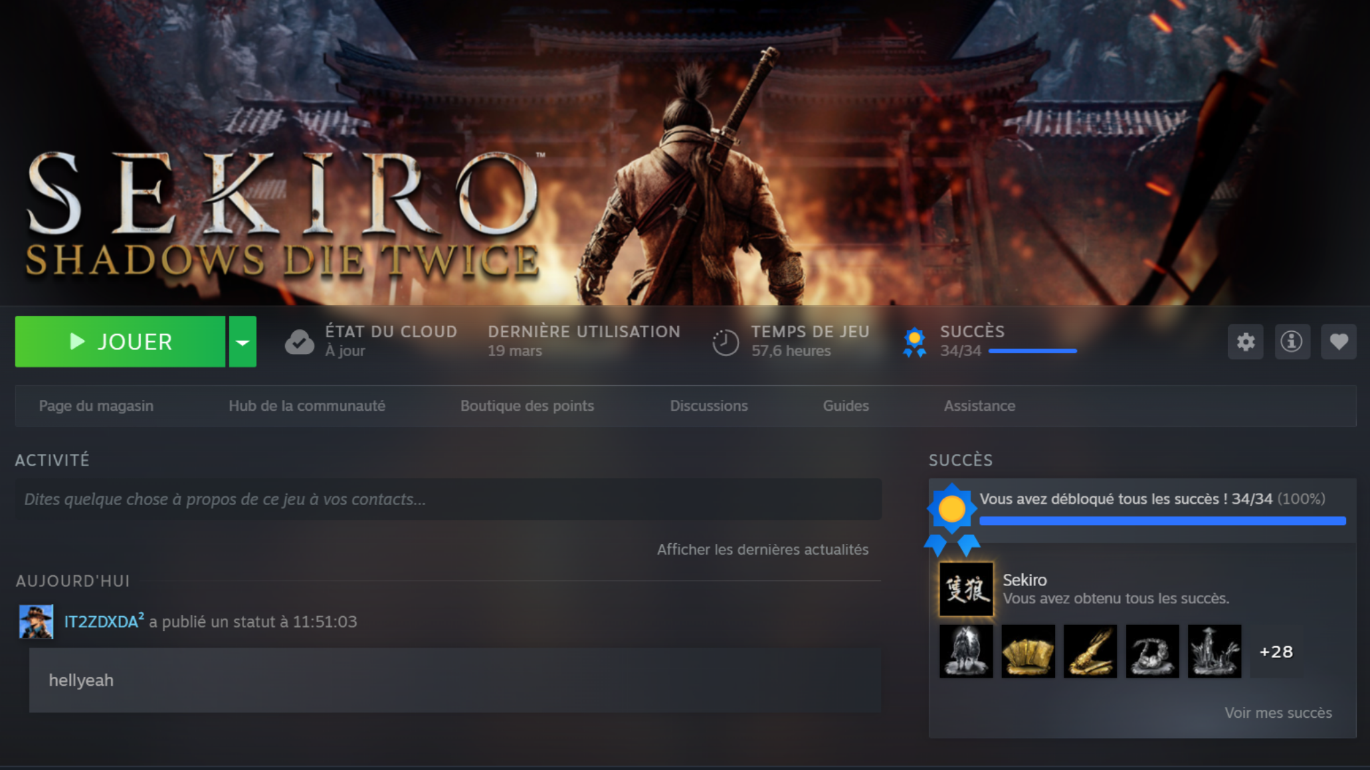Open the Sekiro kanji achievement icon
Image resolution: width=1370 pixels, height=770 pixels.
[966, 589]
